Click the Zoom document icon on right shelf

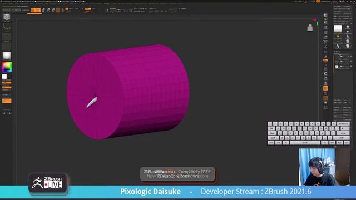pyautogui.click(x=325, y=27)
